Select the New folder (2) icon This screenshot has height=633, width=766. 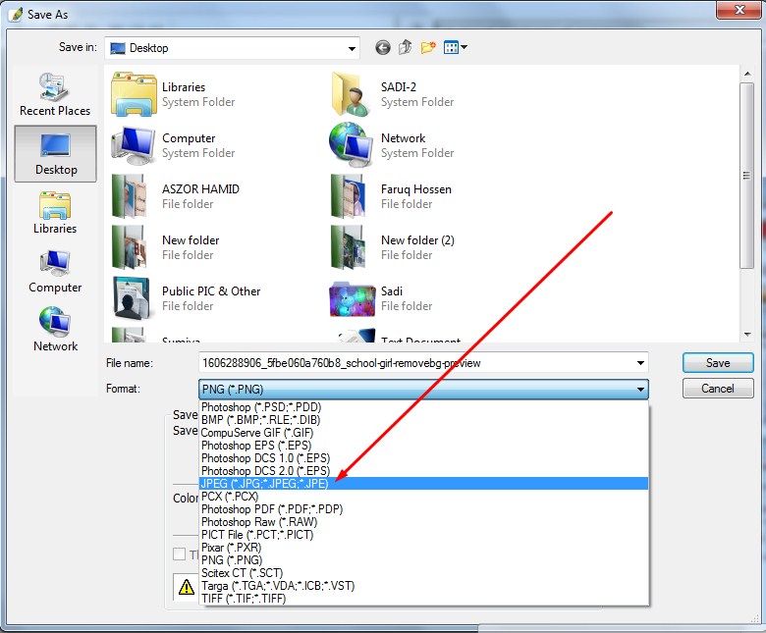point(348,247)
